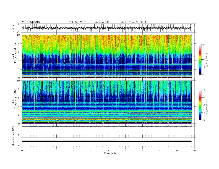Click the "-5" tick on ch.2 colorbar

[x=204, y=105]
